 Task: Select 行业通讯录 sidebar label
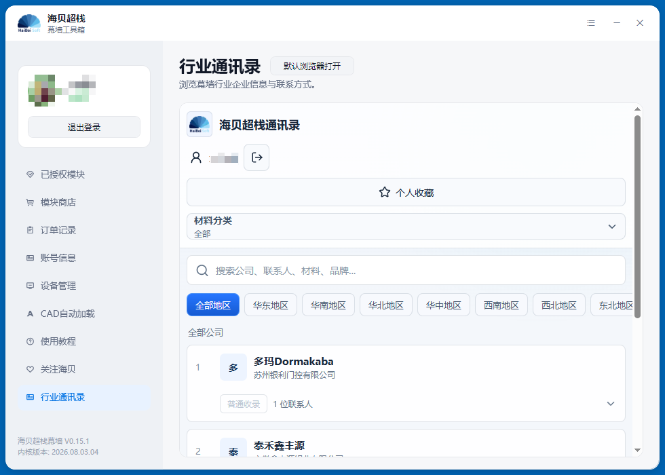62,397
